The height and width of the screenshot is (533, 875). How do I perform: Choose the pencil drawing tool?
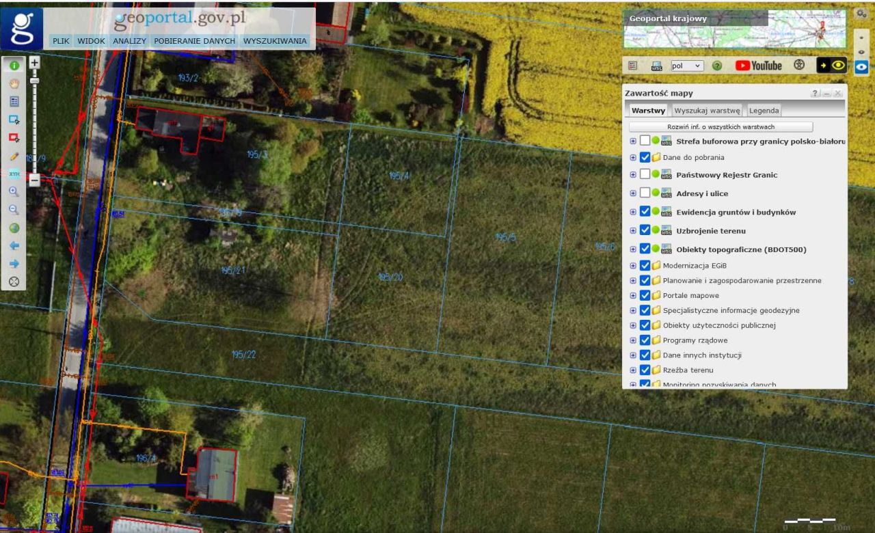point(14,156)
